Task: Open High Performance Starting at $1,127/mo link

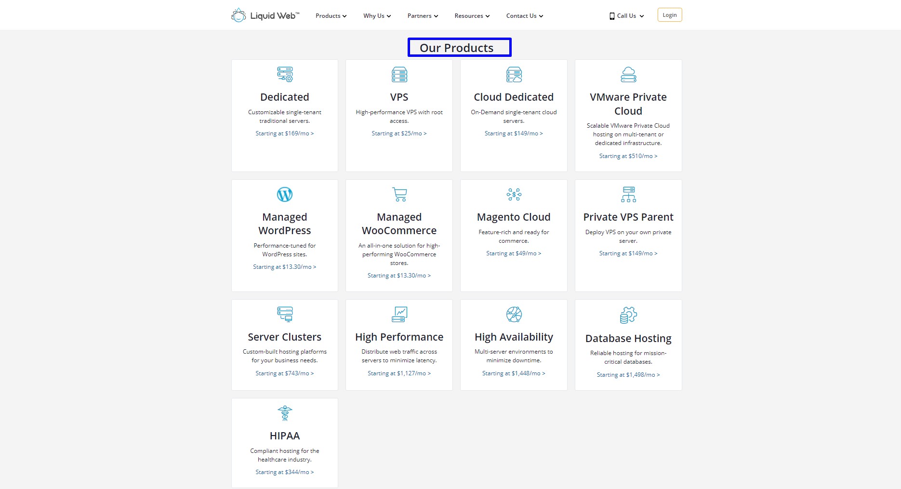Action: coord(399,373)
